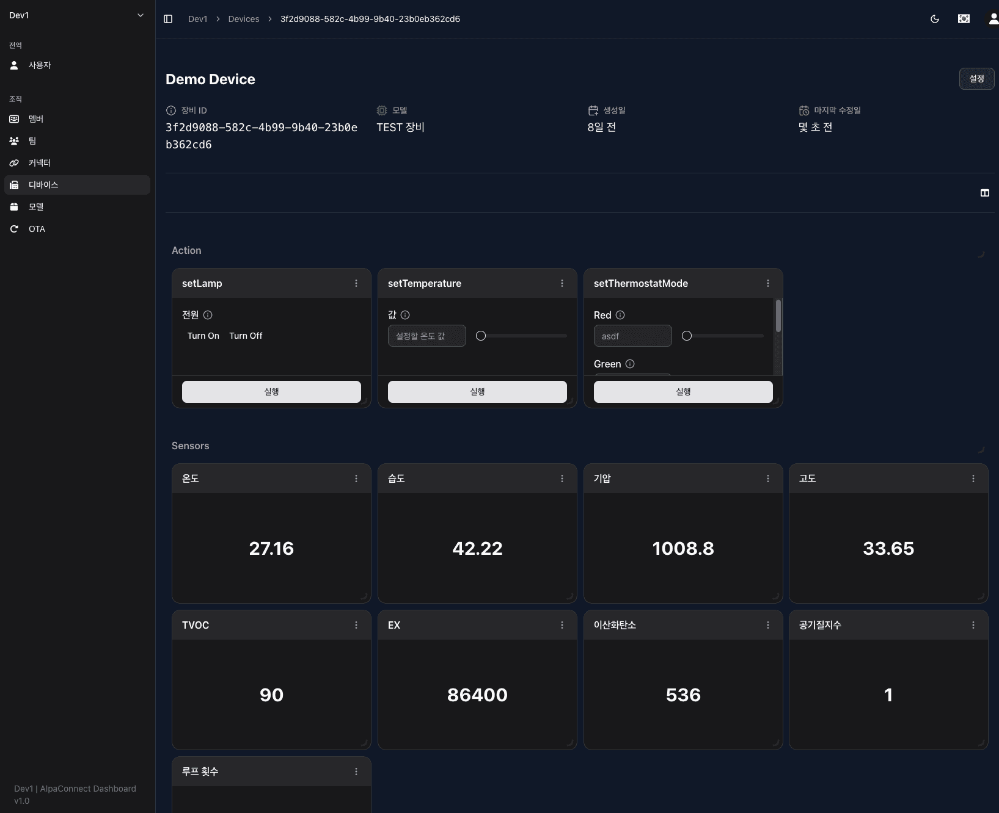The image size is (999, 813).
Task: Open 기압 sensor card options menu
Action: pyautogui.click(x=768, y=479)
